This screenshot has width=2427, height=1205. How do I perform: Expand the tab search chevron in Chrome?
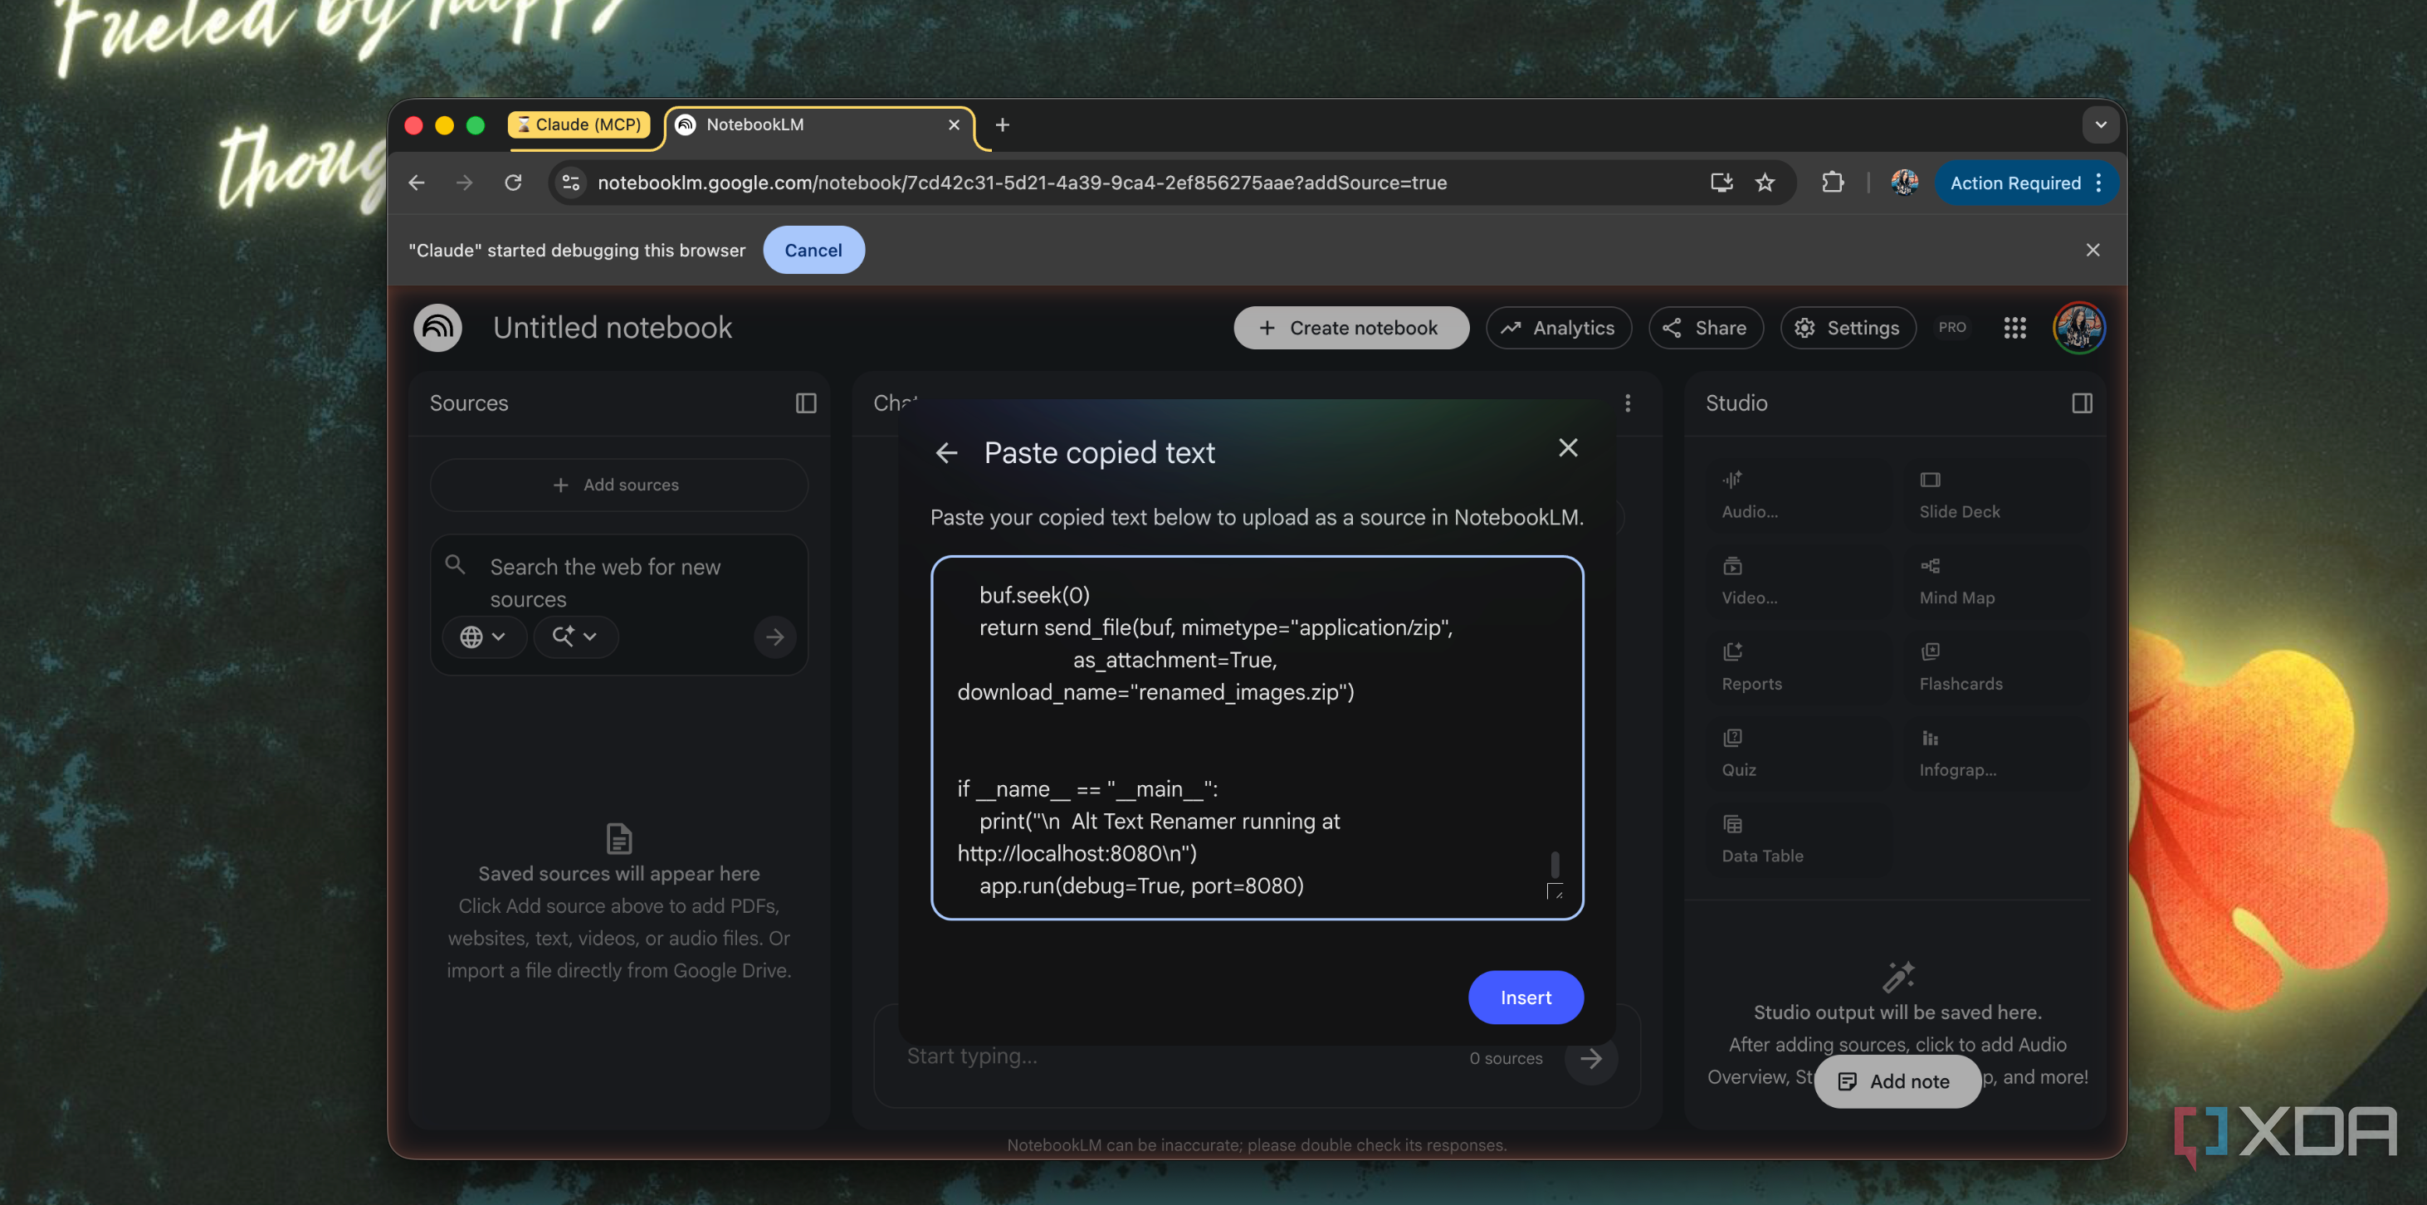2100,124
